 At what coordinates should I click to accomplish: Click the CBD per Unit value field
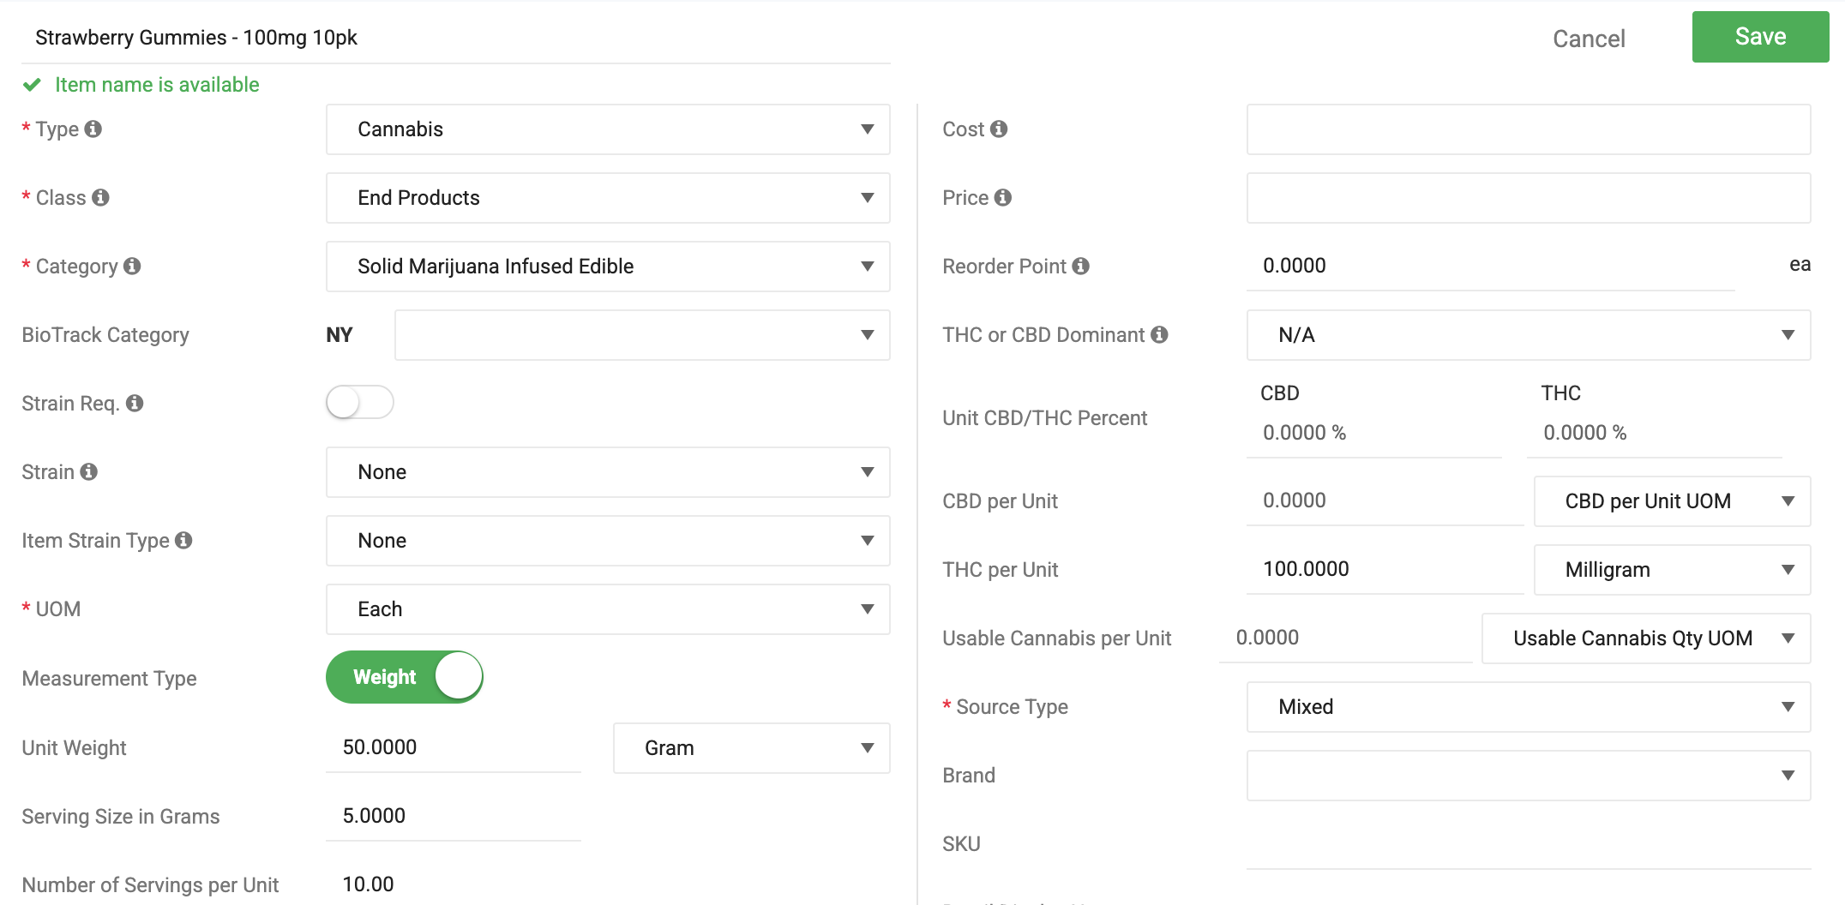(1385, 500)
